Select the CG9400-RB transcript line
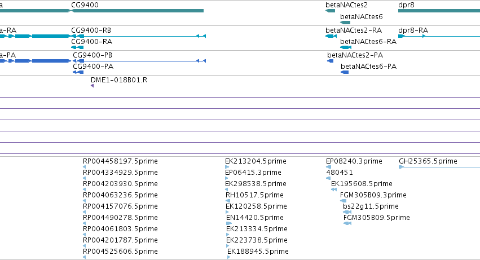 (138, 36)
